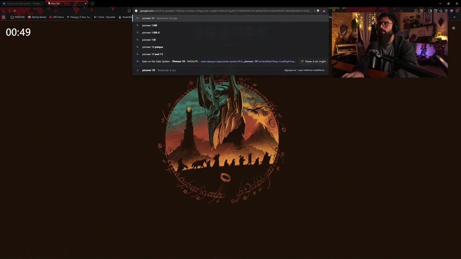461x259 pixels.
Task: Expand the bookmarks overflow chevron
Action: [x=454, y=17]
